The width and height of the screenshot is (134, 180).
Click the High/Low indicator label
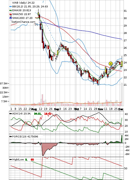[18, 159]
